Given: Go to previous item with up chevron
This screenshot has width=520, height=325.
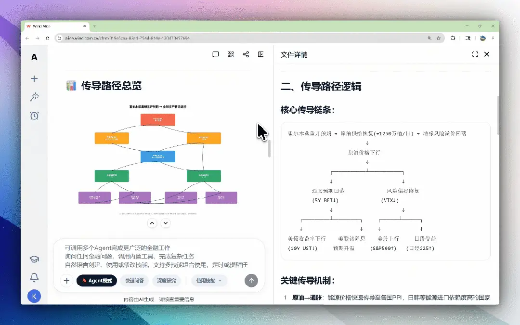Looking at the screenshot, I should click(x=152, y=223).
